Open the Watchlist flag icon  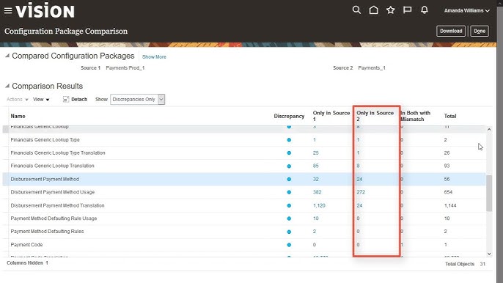tap(408, 10)
